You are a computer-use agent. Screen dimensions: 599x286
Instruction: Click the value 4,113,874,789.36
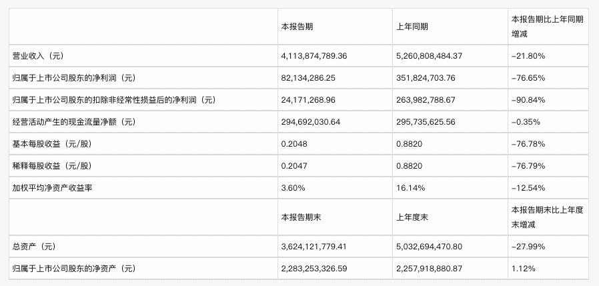click(314, 55)
